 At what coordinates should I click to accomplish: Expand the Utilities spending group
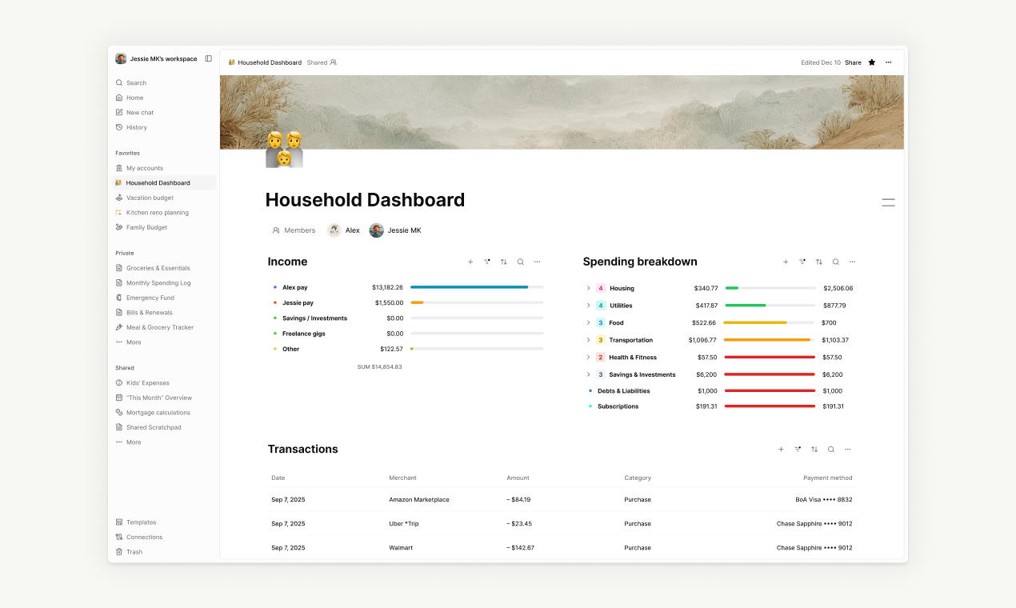click(588, 306)
